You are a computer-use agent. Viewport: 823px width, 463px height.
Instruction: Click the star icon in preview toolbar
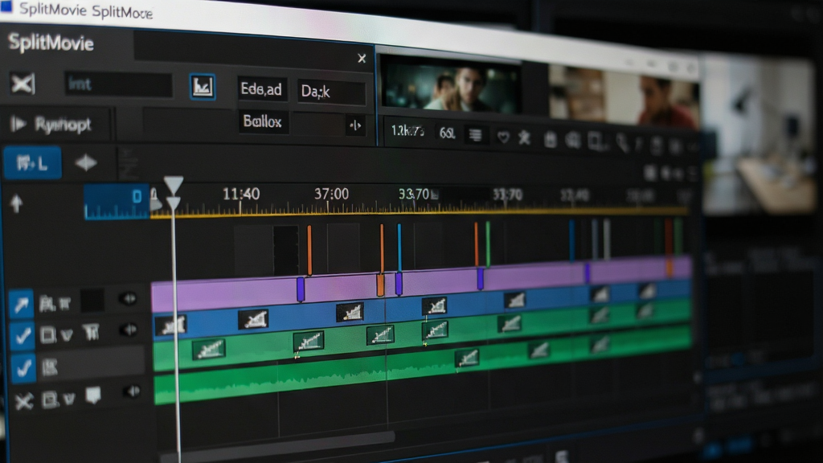[x=524, y=138]
